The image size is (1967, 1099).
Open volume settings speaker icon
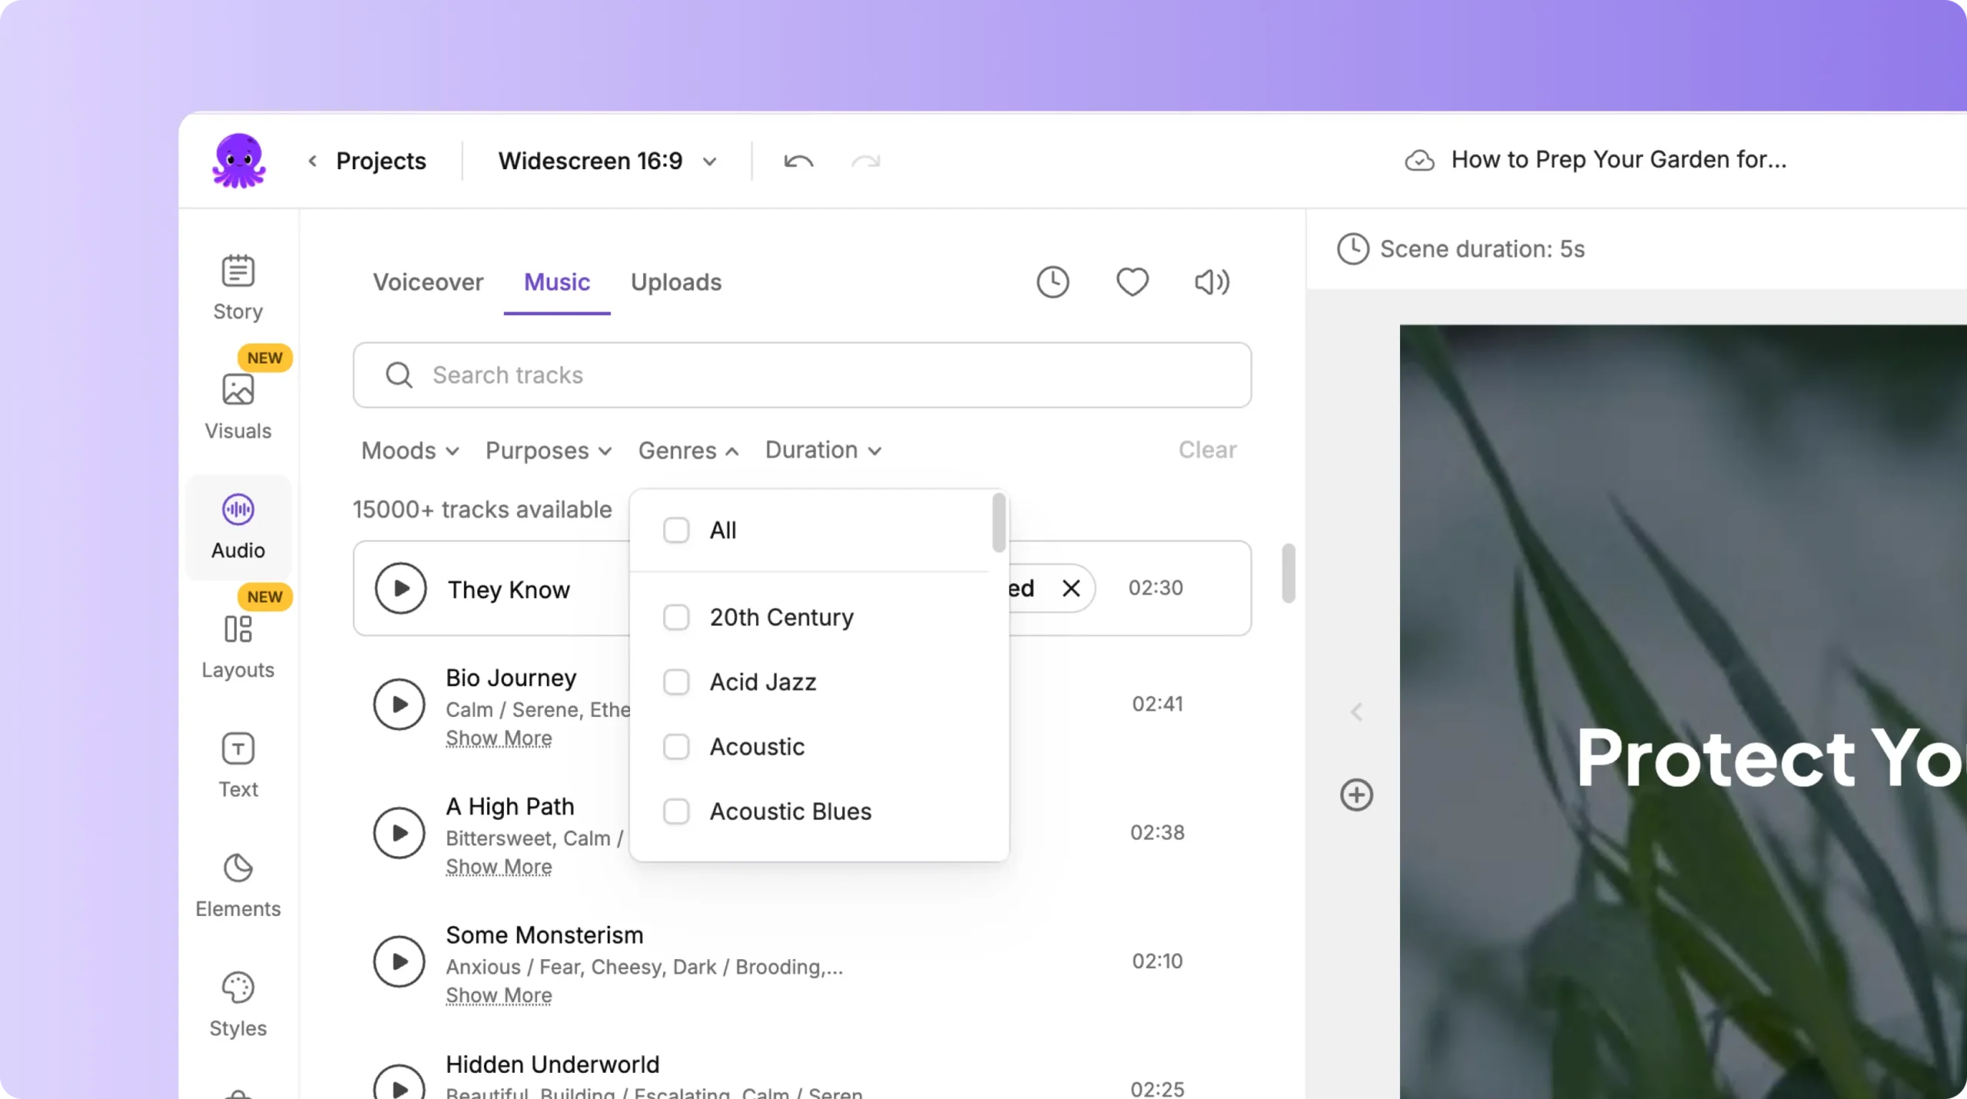click(x=1212, y=282)
